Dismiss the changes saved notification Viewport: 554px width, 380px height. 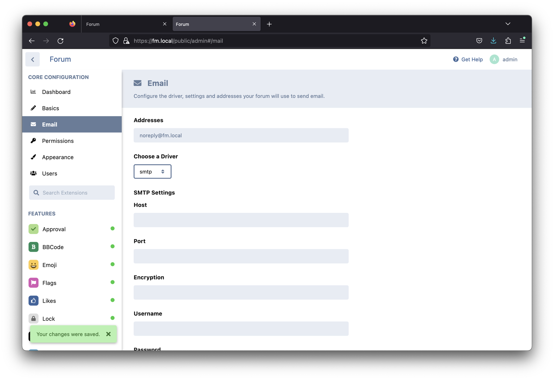coord(108,334)
